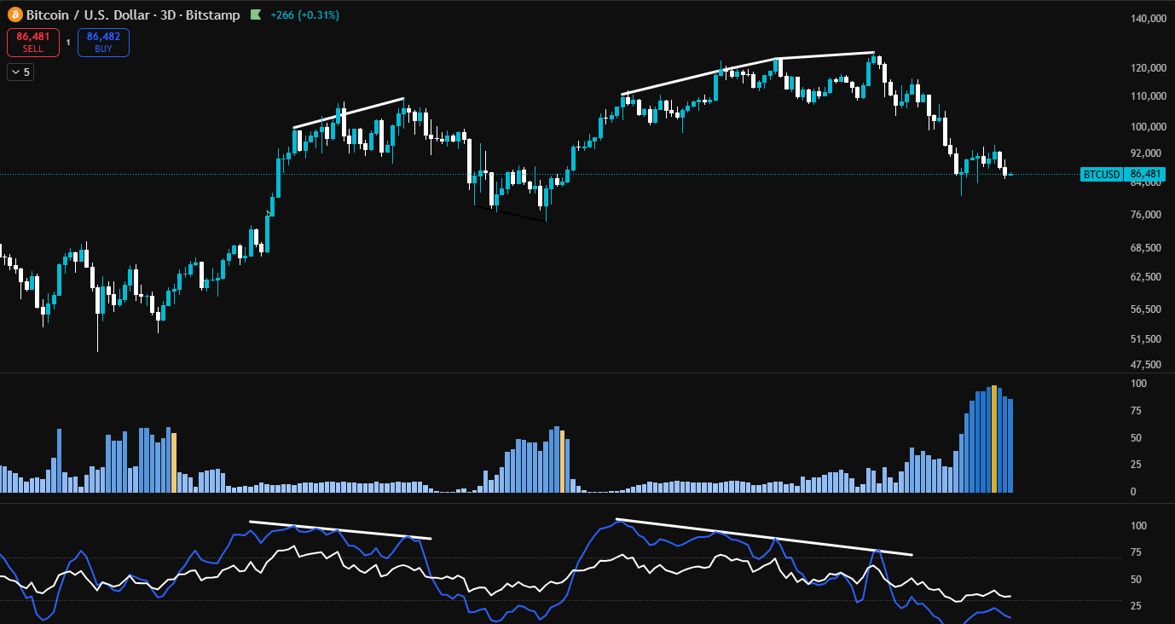Collapse the indicator legend showing 5
This screenshot has height=624, width=1175.
point(20,72)
